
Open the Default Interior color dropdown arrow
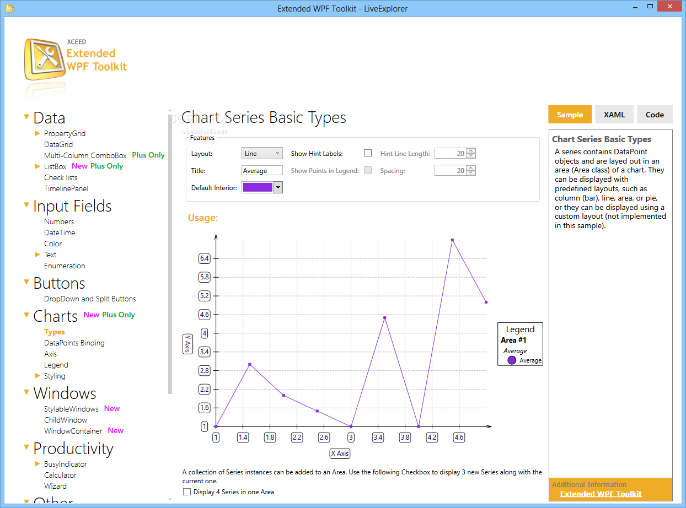tap(278, 187)
